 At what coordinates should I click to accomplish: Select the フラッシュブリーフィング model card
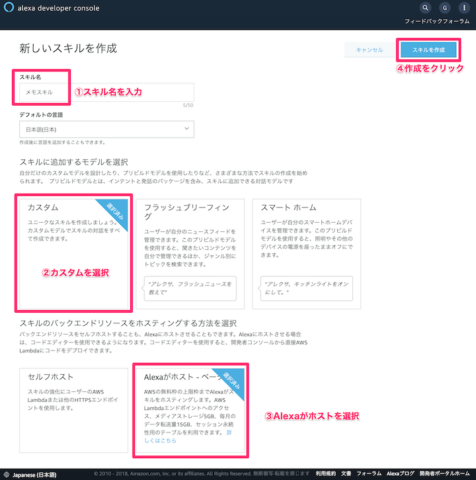190,254
